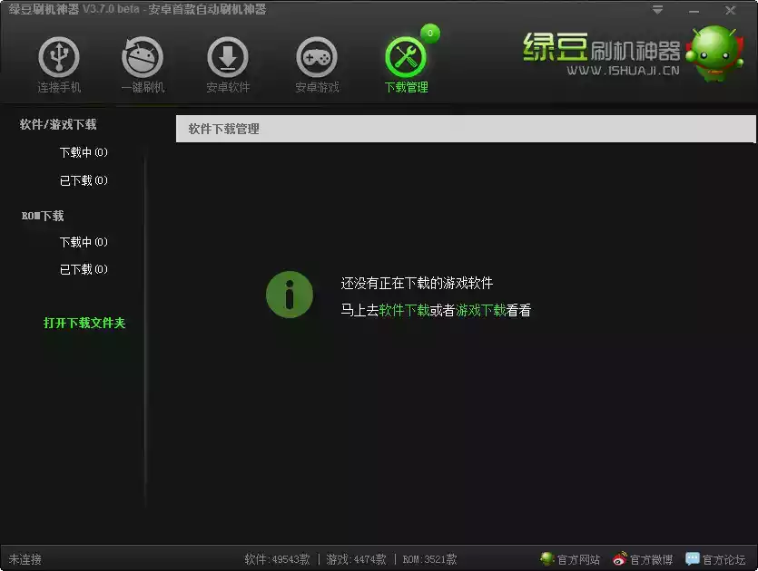Open the title bar dropdown arrow menu
The width and height of the screenshot is (758, 571).
coord(655,10)
